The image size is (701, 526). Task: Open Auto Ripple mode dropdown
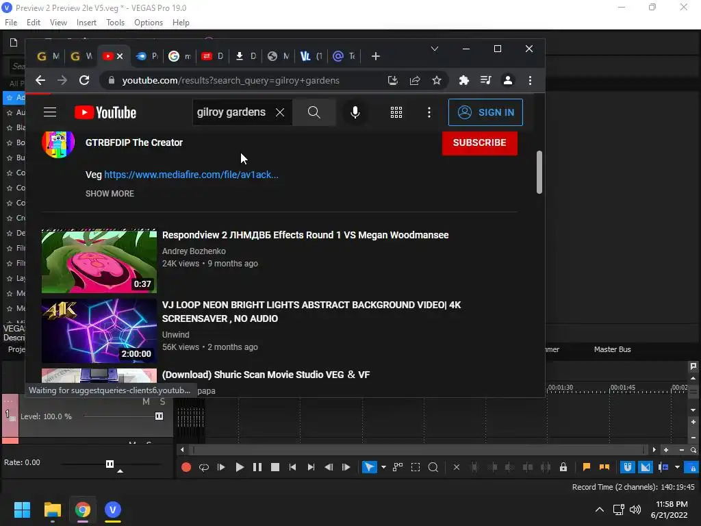(677, 467)
